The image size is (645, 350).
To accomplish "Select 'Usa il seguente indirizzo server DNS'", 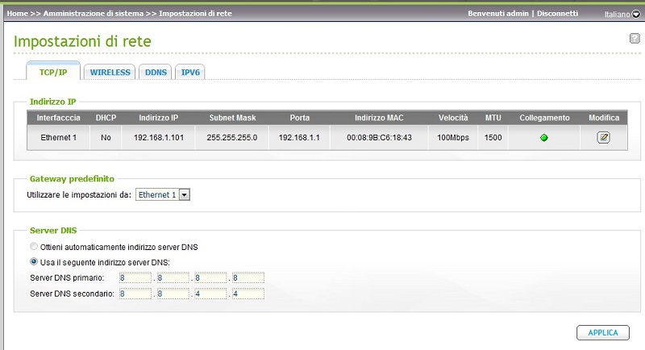I will [x=33, y=261].
